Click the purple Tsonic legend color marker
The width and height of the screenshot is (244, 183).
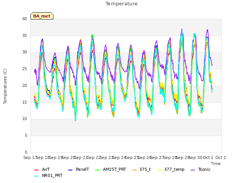(193, 170)
